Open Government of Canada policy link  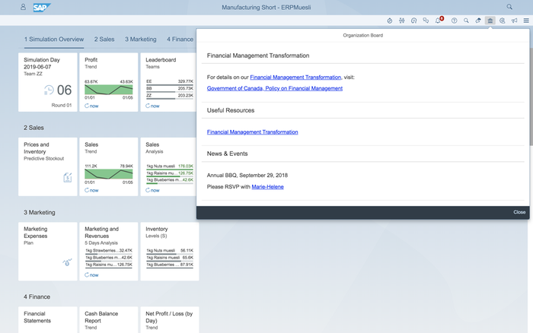(274, 88)
